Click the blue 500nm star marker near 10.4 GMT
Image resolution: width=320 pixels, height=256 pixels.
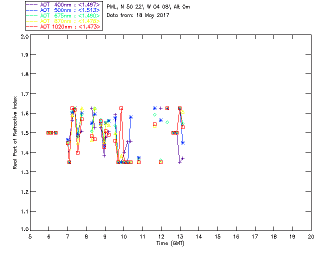tap(130, 117)
